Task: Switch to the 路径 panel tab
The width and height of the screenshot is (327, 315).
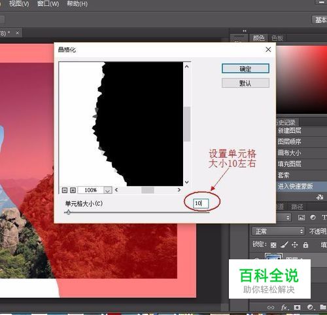Action: (x=297, y=206)
